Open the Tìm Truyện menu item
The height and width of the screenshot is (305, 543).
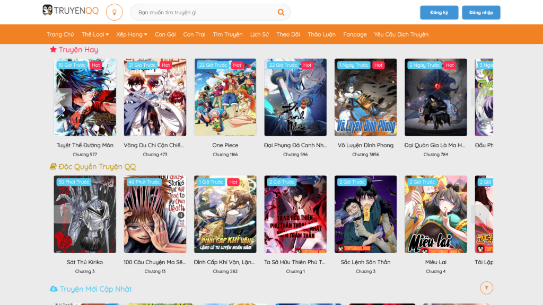pyautogui.click(x=227, y=34)
